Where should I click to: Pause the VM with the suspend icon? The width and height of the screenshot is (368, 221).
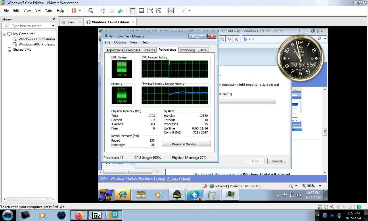tap(74, 11)
